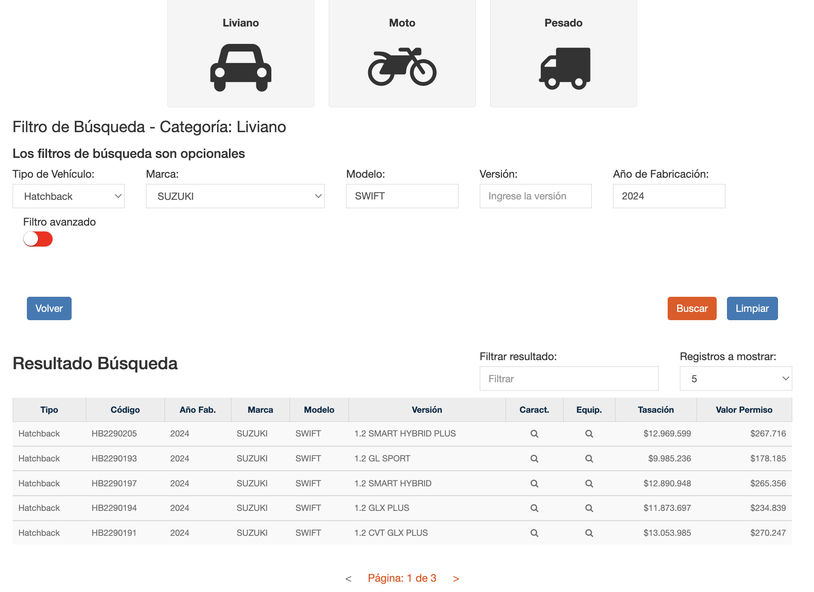Open Caract. magnifier for 1.2 CVT GLX PLUS
814x592 pixels.
pos(534,533)
